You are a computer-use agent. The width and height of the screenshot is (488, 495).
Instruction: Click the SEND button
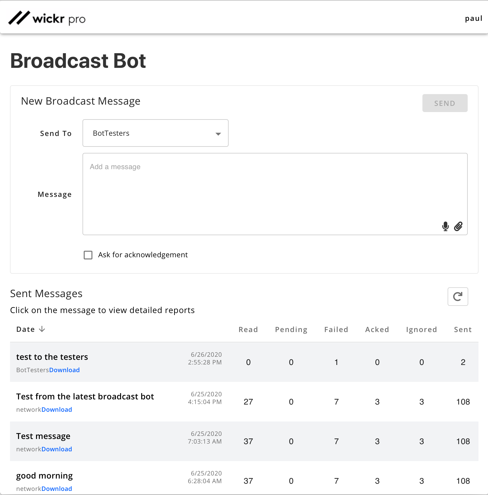click(x=445, y=103)
